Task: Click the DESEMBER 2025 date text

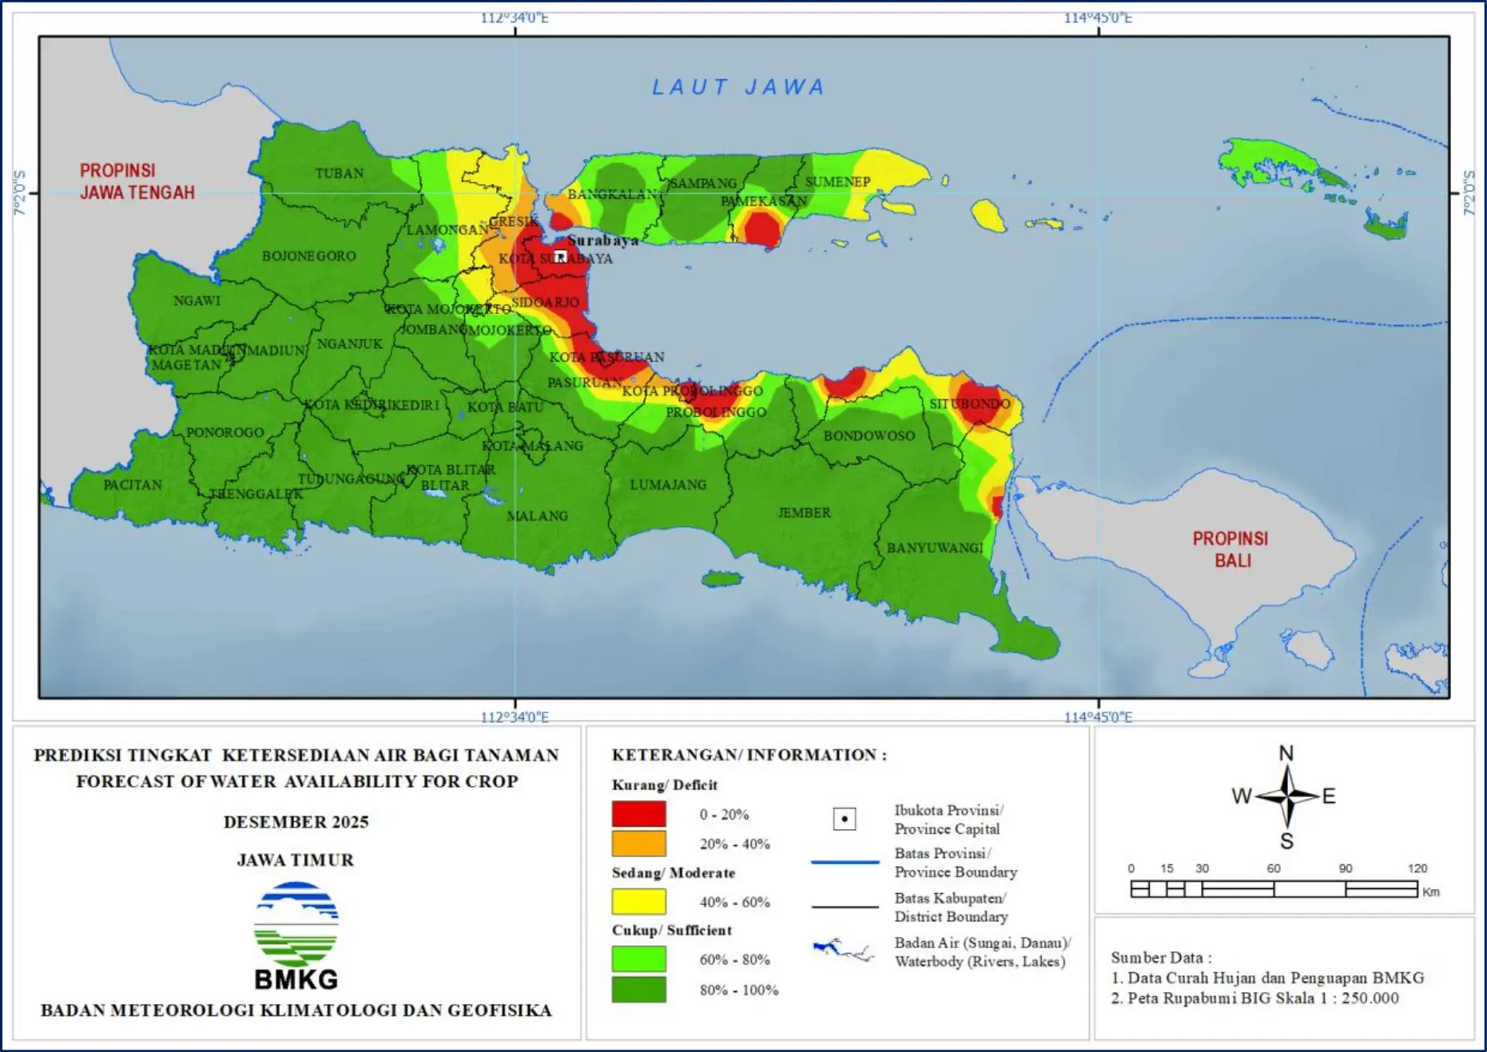Action: point(296,822)
